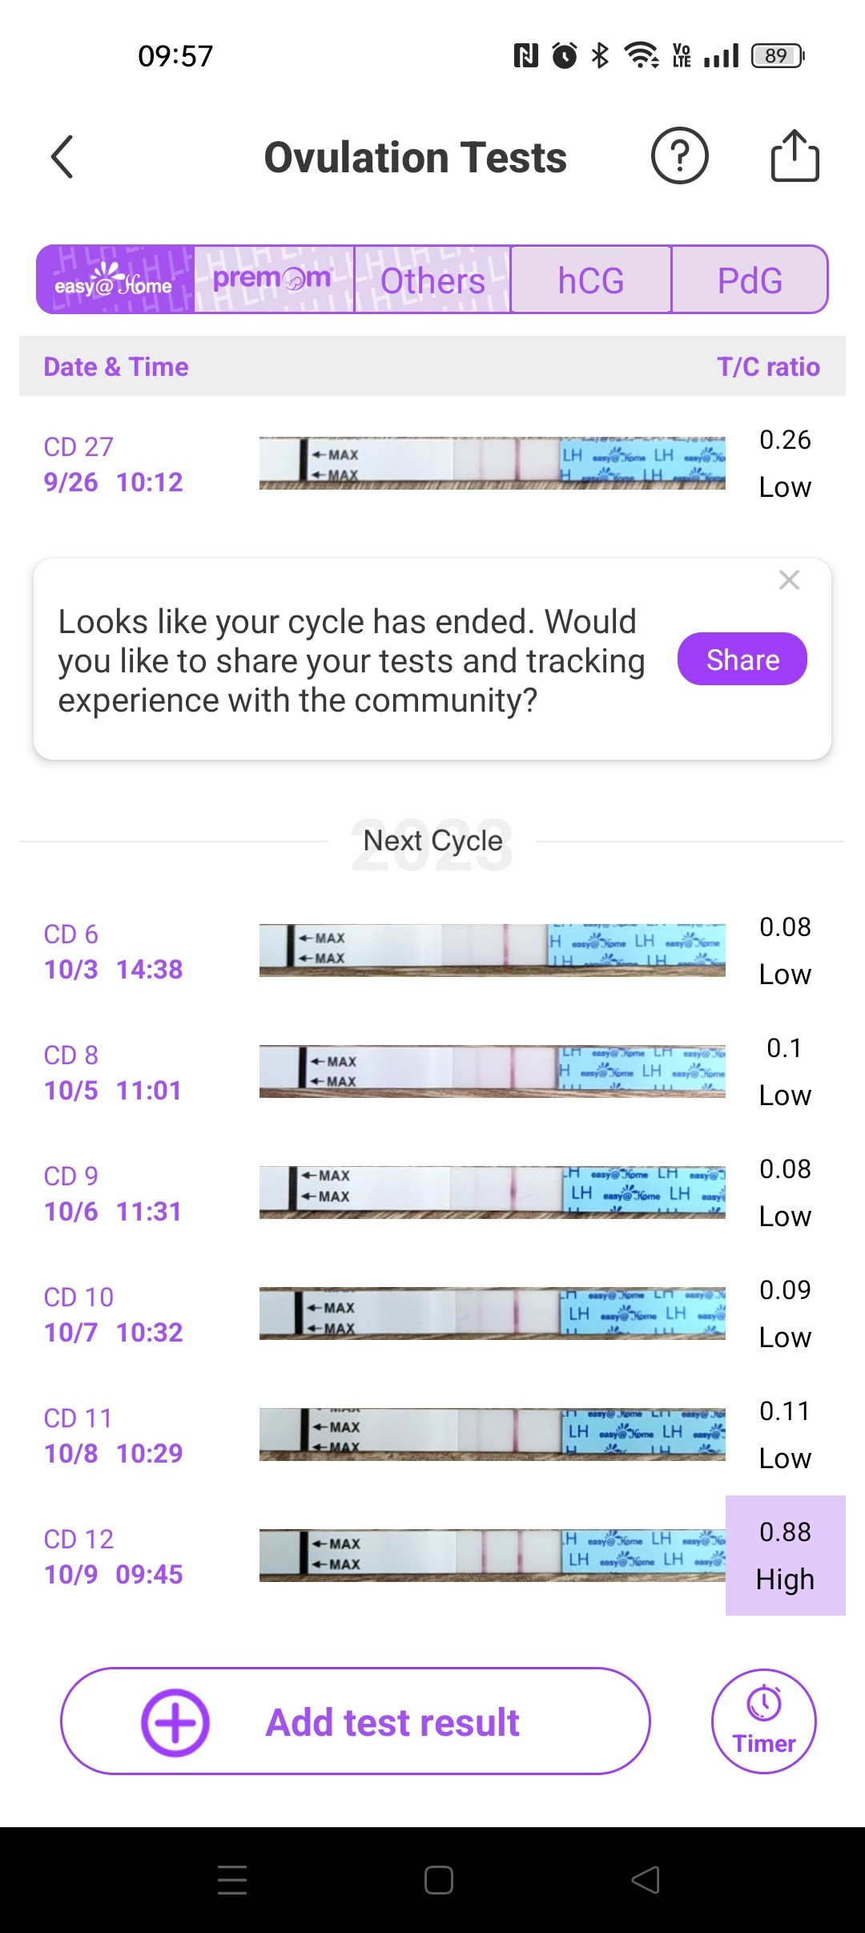Tap the back arrow icon

click(62, 156)
